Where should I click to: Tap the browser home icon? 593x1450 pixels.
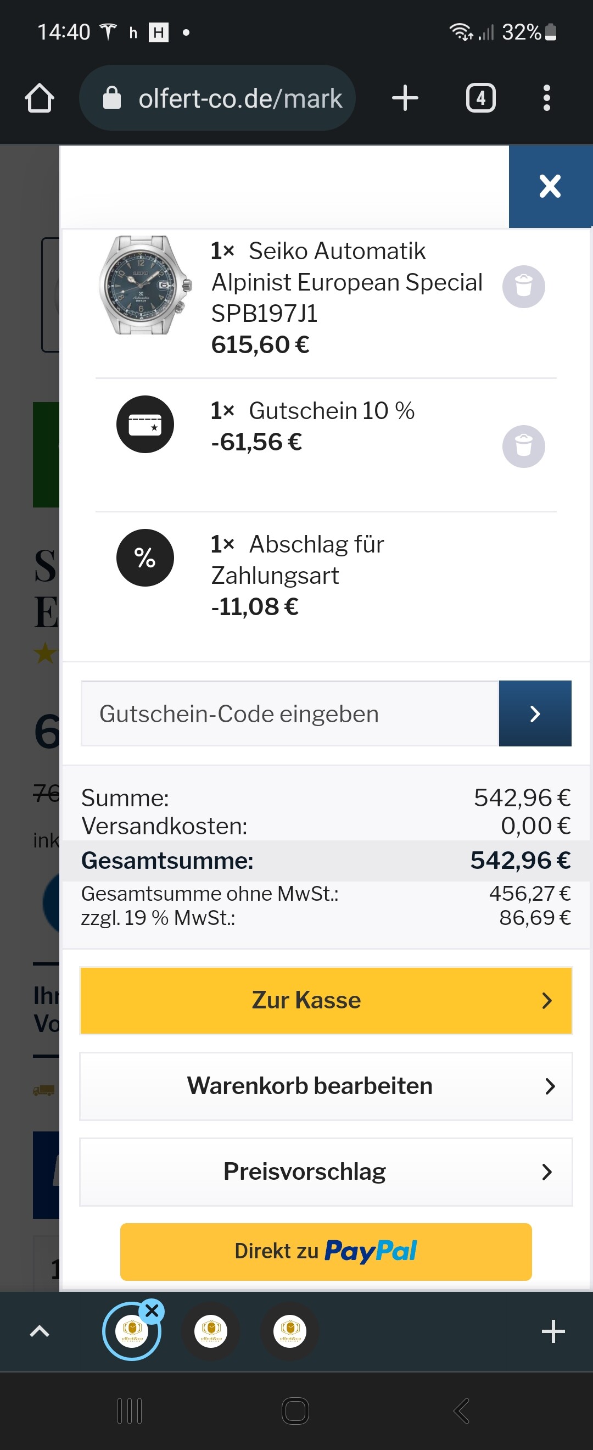coord(40,98)
